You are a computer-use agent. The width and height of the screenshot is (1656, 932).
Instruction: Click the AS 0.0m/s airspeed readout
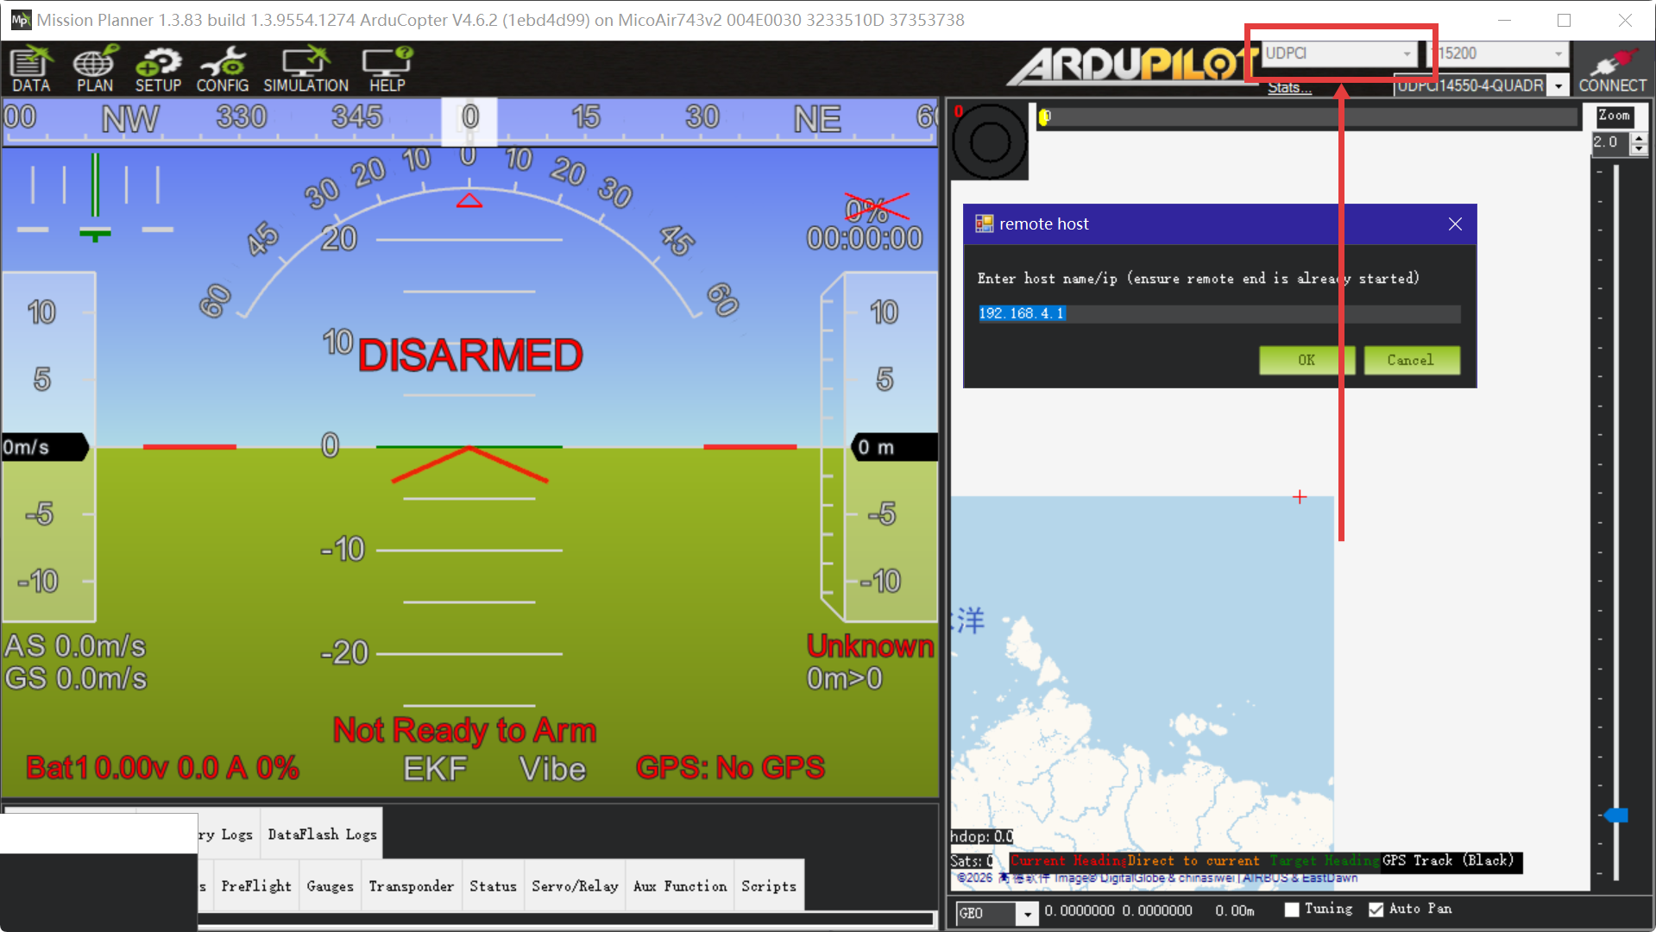(x=75, y=646)
